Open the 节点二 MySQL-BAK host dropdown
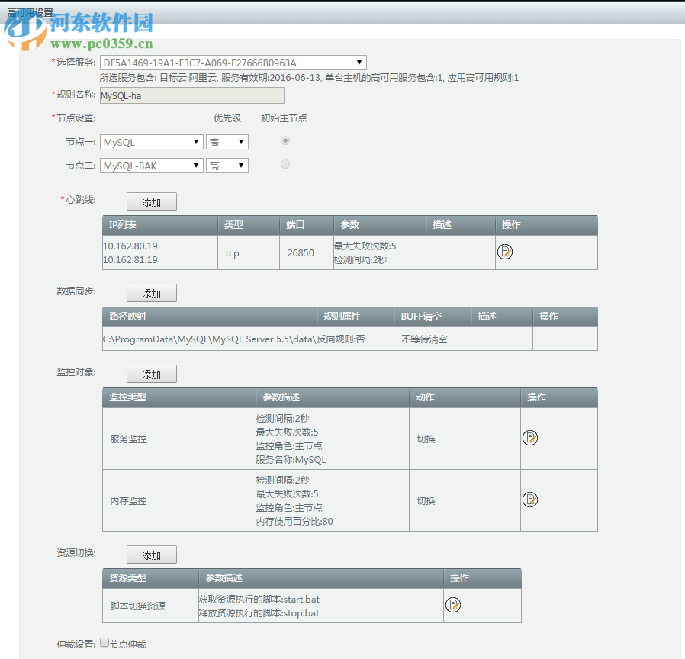The height and width of the screenshot is (659, 685). tap(152, 166)
